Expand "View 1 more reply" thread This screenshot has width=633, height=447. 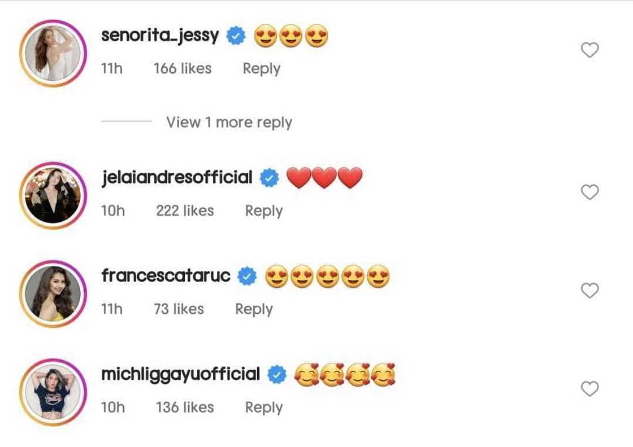coord(229,122)
